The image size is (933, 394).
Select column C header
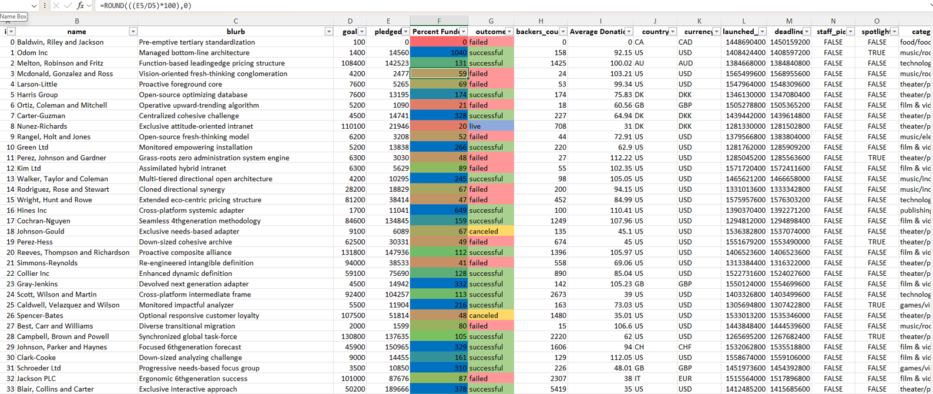point(236,21)
